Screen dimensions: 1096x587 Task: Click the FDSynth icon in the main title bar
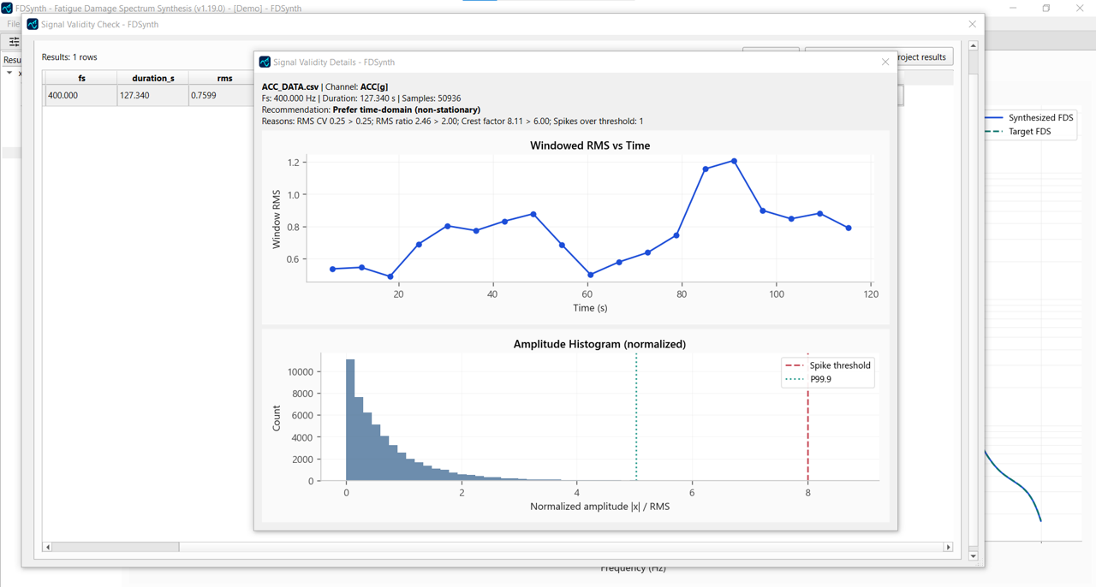6,7
